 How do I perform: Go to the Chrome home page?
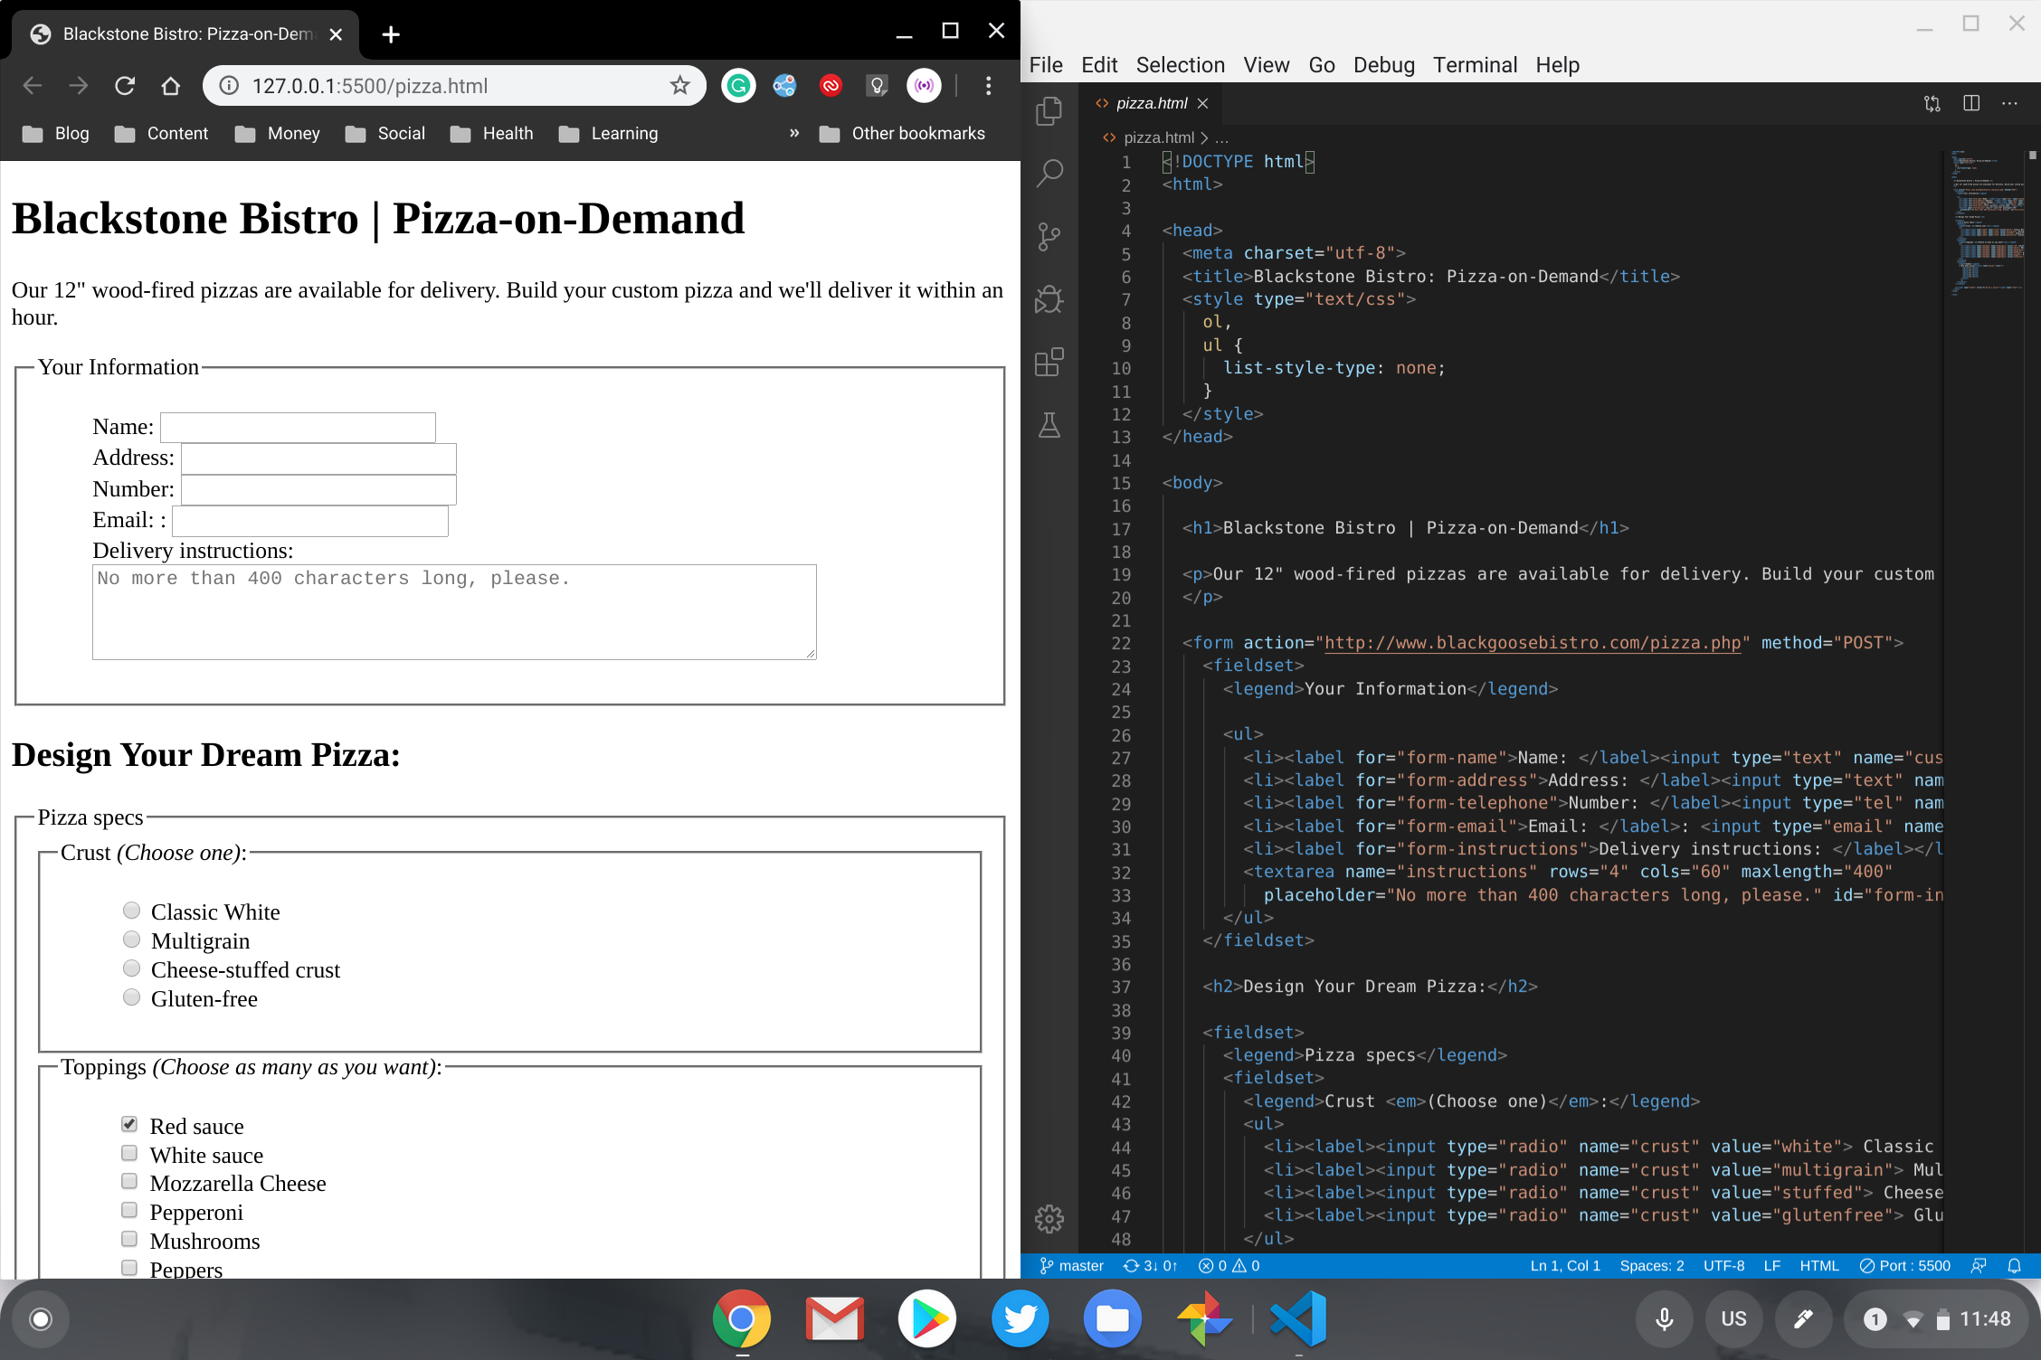point(170,86)
